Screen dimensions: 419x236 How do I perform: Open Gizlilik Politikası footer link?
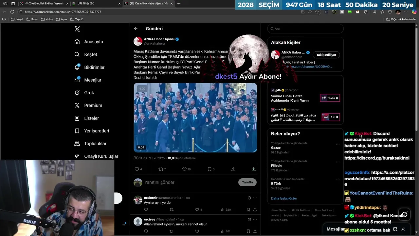tap(301, 210)
